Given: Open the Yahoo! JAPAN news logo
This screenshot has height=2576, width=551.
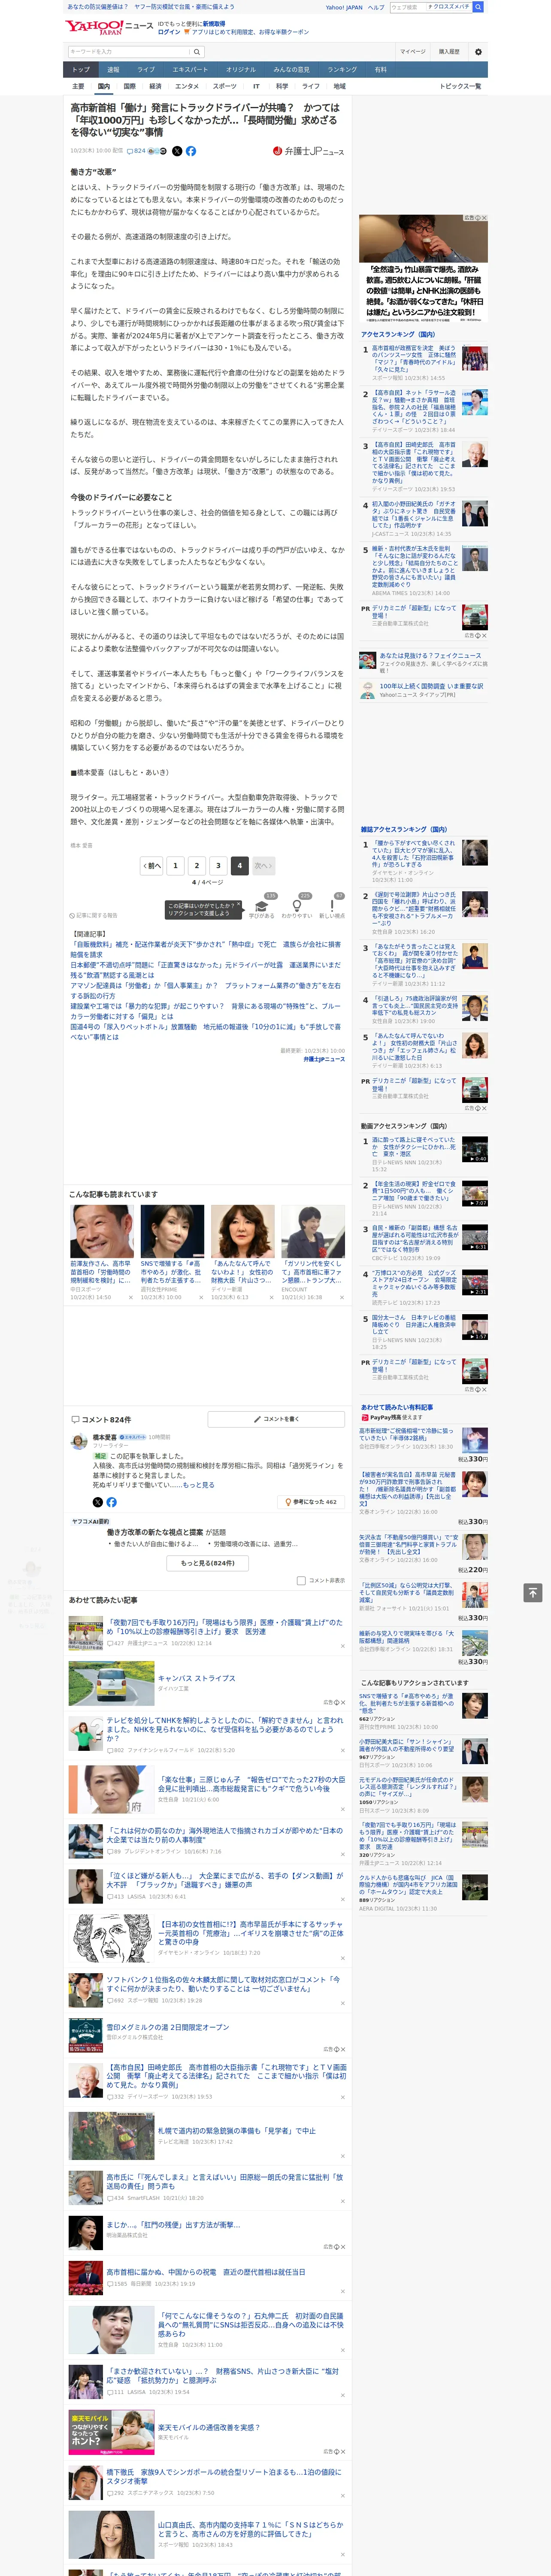Looking at the screenshot, I should 109,27.
